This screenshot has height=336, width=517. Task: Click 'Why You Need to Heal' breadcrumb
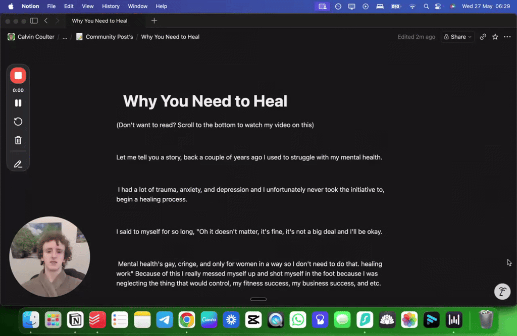(x=170, y=37)
